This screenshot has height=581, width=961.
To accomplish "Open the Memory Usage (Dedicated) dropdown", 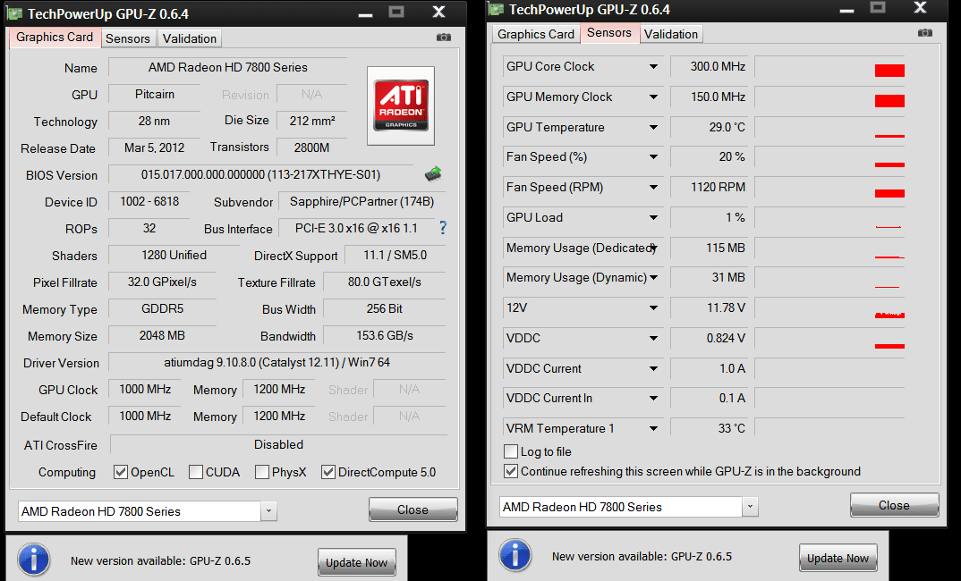I will [653, 248].
